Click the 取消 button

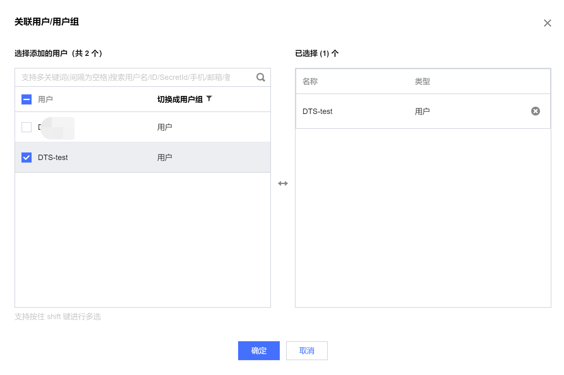tap(307, 350)
